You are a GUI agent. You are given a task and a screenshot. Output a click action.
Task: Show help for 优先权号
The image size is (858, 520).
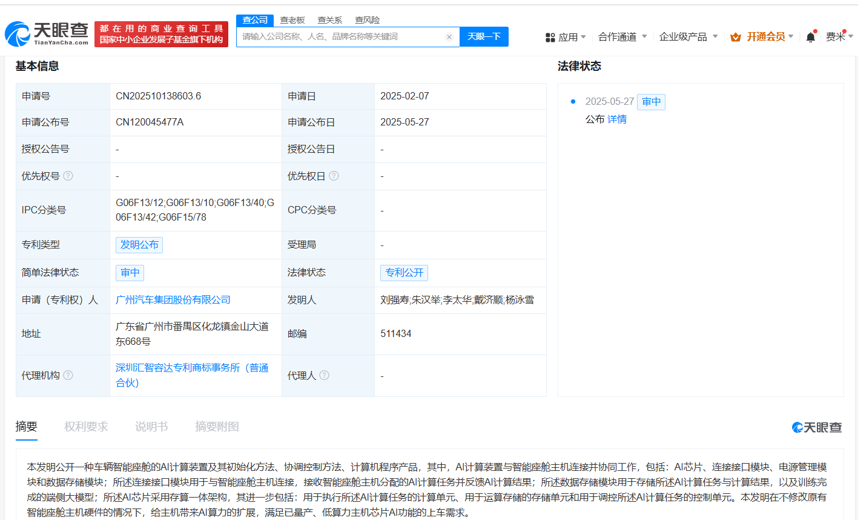click(68, 176)
